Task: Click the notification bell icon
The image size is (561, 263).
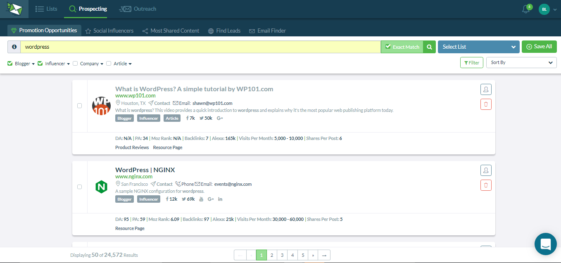Action: [525, 9]
